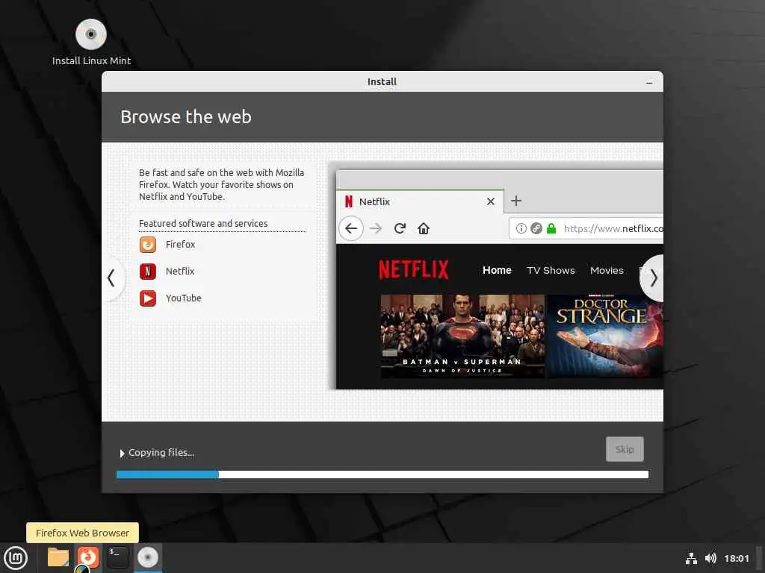Viewport: 765px width, 573px height.
Task: Close the Netflix tab with its X
Action: pyautogui.click(x=491, y=201)
